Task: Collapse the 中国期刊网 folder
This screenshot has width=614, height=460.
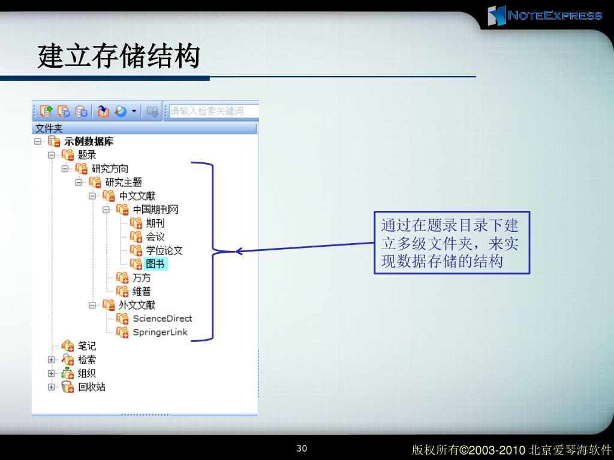Action: (106, 210)
